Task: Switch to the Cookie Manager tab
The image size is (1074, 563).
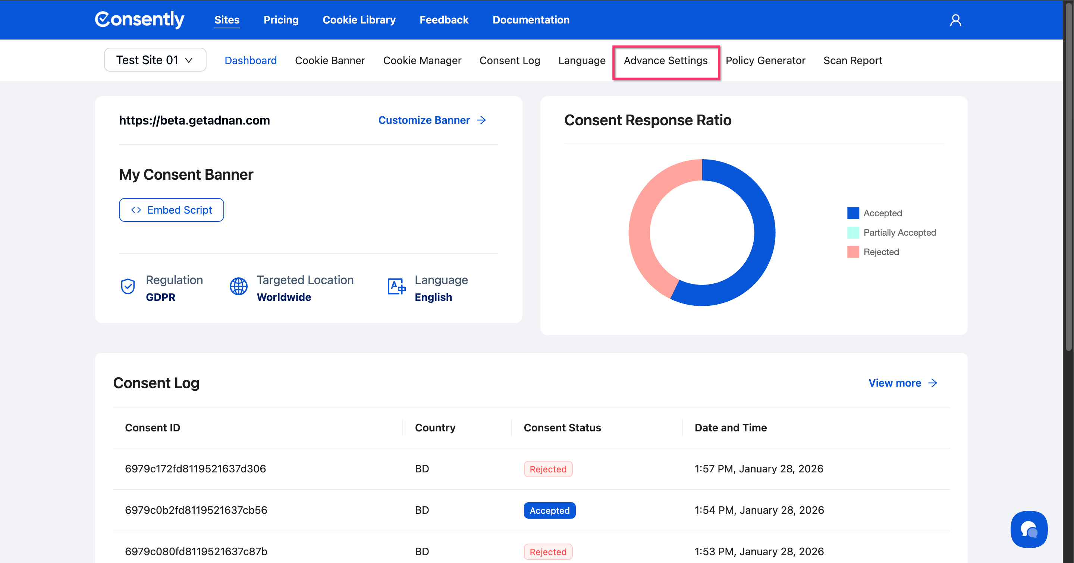Action: pyautogui.click(x=422, y=61)
